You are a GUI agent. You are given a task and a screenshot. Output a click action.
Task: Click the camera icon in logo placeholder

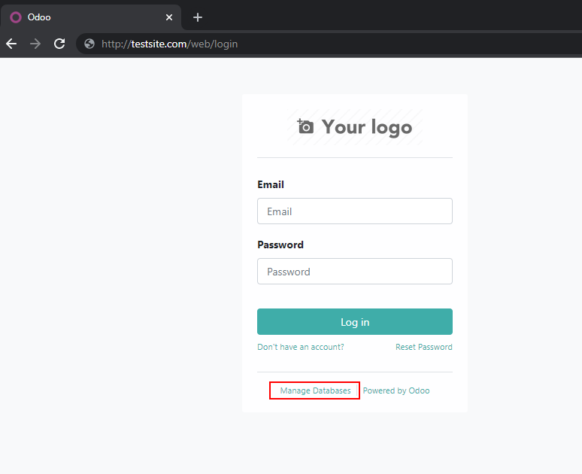click(x=305, y=126)
